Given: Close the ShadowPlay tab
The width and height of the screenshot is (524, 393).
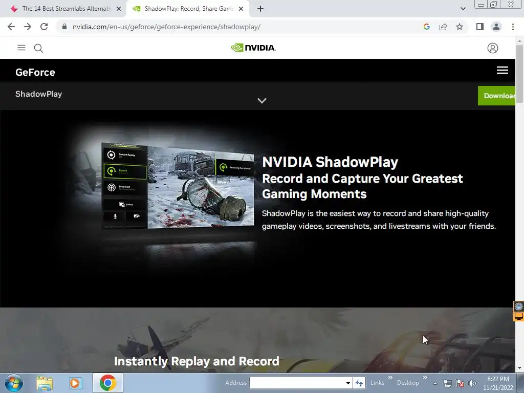Looking at the screenshot, I should 241,9.
